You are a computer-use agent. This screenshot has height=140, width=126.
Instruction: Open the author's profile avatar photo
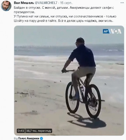tap(6, 6)
